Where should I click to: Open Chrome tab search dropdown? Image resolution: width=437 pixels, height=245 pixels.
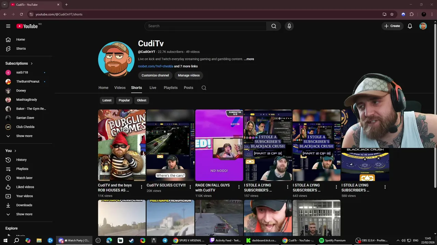4,4
